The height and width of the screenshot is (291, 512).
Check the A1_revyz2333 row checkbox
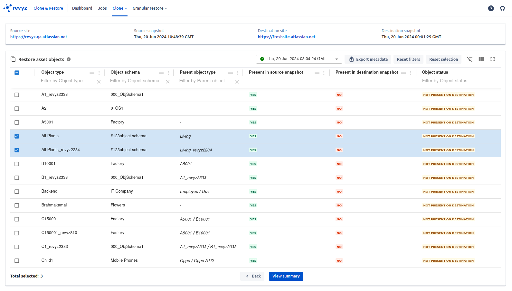(17, 95)
